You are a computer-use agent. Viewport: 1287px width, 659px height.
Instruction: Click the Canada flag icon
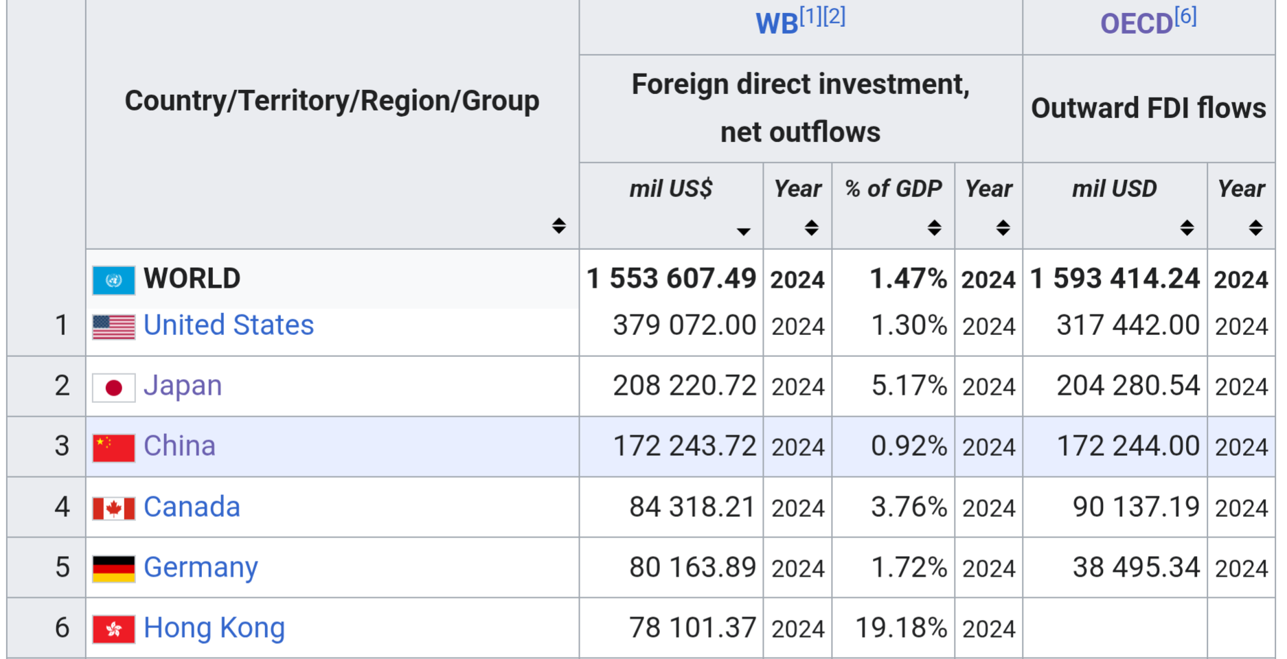[x=113, y=509]
